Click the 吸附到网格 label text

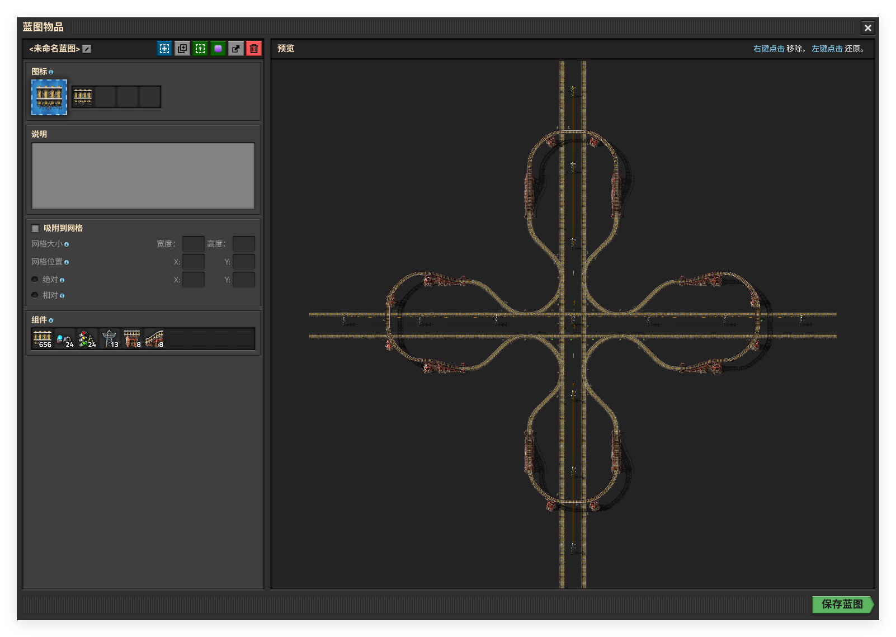pos(63,228)
